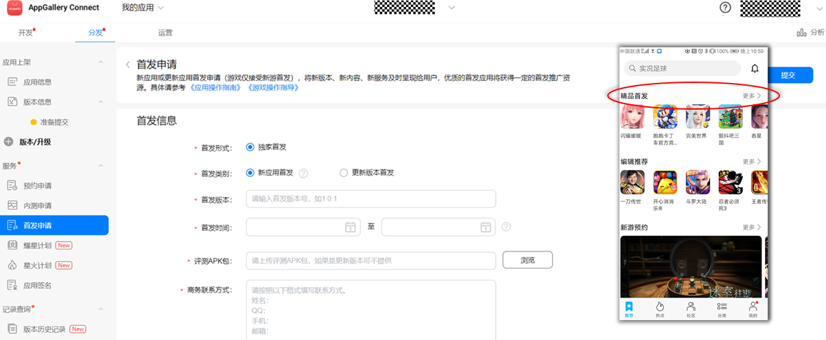The image size is (826, 340).
Task: Open the end date calendar icon
Action: [x=485, y=227]
